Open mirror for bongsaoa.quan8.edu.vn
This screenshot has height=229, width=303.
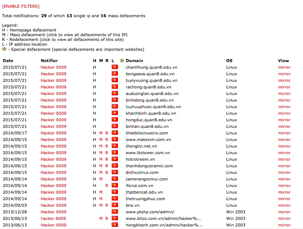pos(284,74)
